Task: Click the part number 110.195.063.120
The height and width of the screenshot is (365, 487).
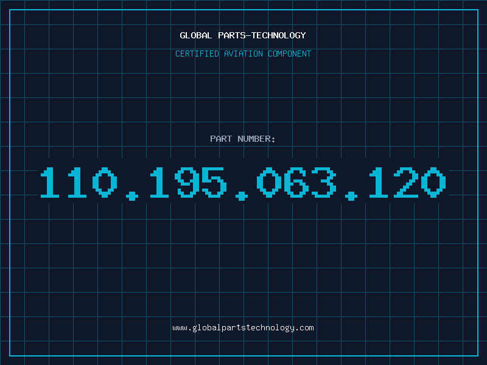Action: (243, 183)
